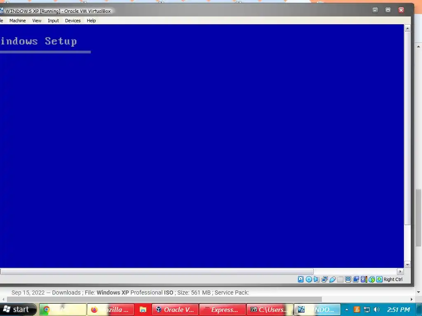This screenshot has width=422, height=316.
Task: Minimize the VirtualBox VM window
Action: pyautogui.click(x=375, y=10)
